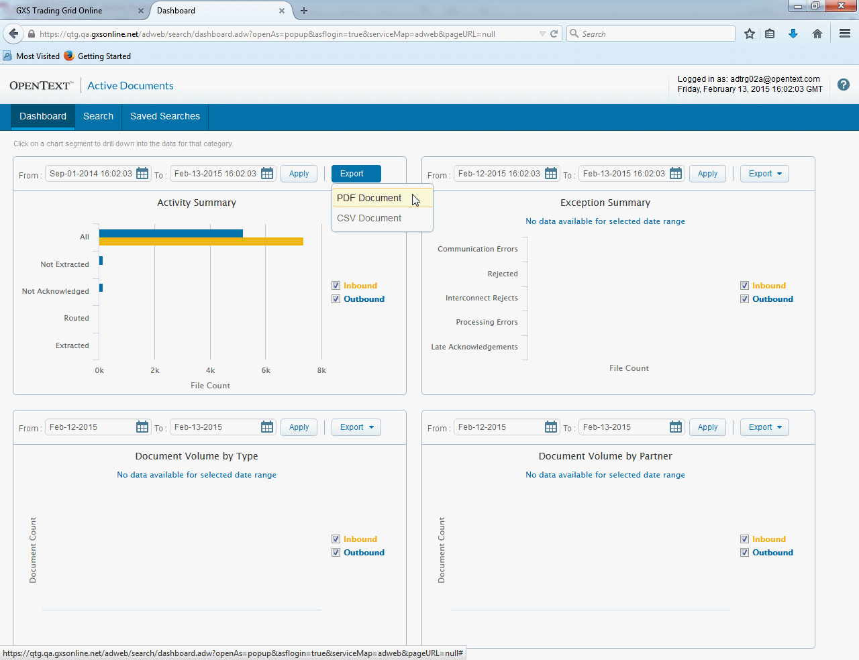This screenshot has height=660, width=859.
Task: Open the Firefox hamburger menu
Action: coord(845,34)
